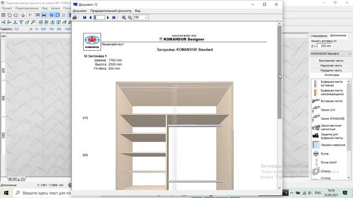The height and width of the screenshot is (198, 353).
Task: Open the Вид menu in Document window
Action: [137, 11]
